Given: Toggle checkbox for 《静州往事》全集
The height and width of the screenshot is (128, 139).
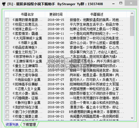Looking at the screenshot, I should pyautogui.click(x=7, y=103).
